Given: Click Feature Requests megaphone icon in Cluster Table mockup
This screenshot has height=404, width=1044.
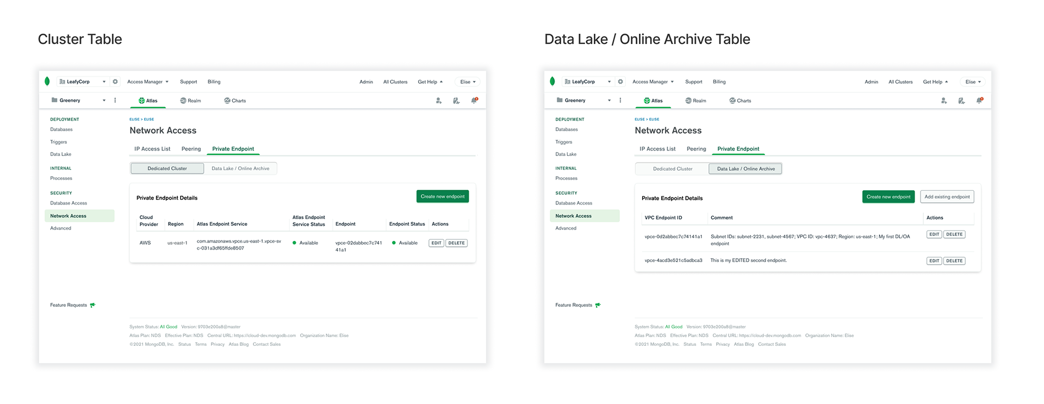Looking at the screenshot, I should point(93,305).
